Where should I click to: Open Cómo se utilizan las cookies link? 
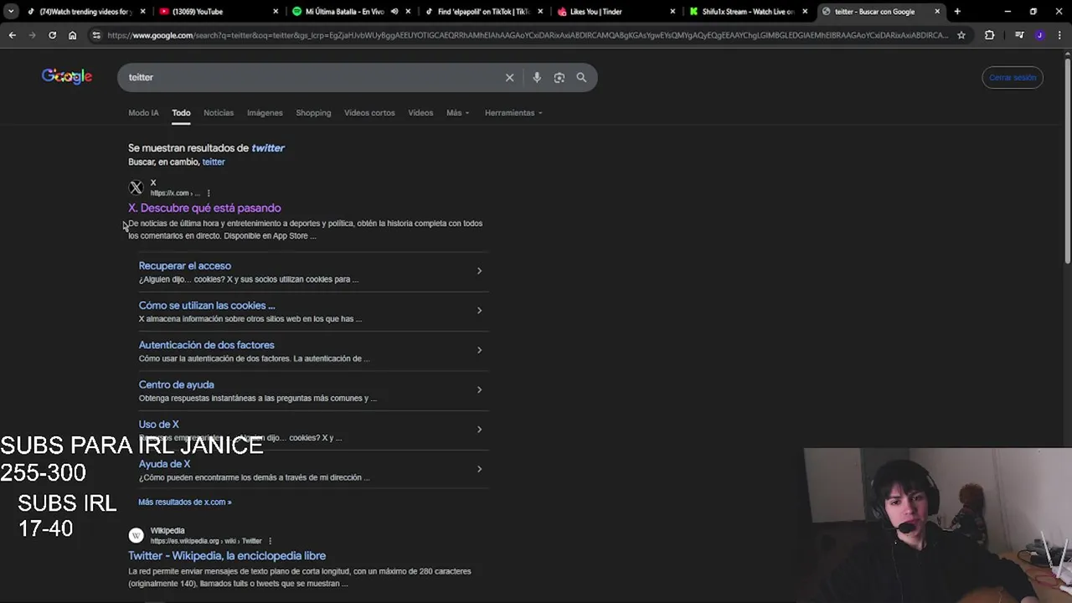[x=207, y=306]
